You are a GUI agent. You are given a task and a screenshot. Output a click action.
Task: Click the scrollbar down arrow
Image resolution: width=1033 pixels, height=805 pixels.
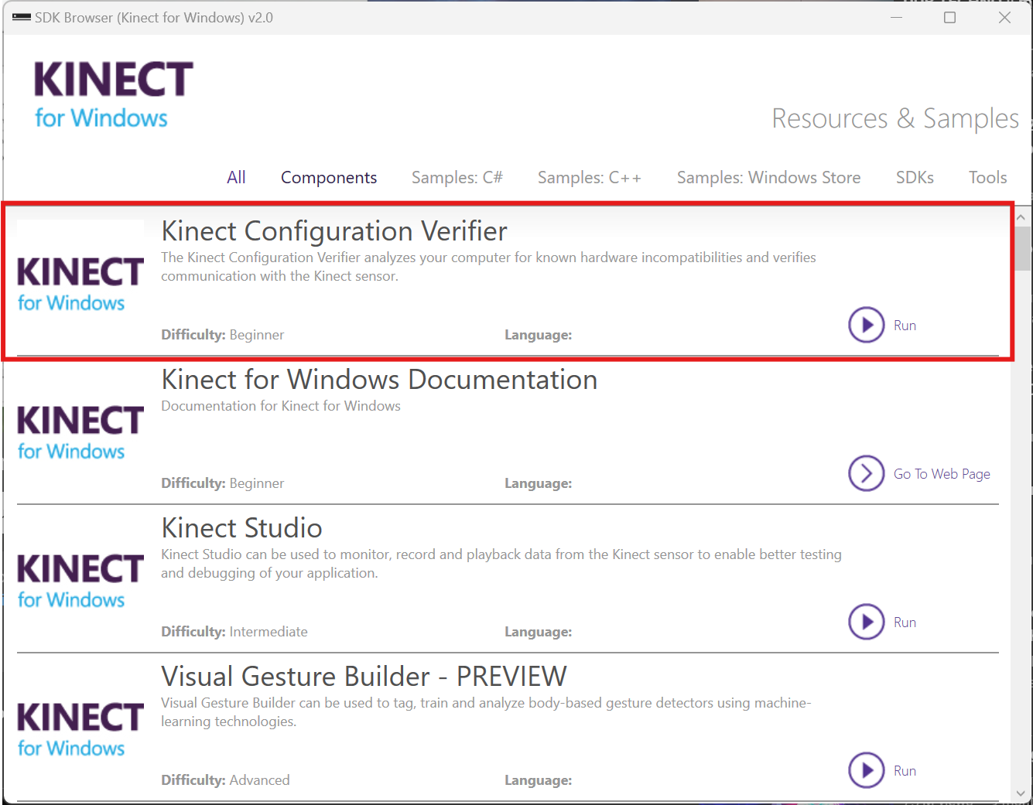(x=1021, y=793)
